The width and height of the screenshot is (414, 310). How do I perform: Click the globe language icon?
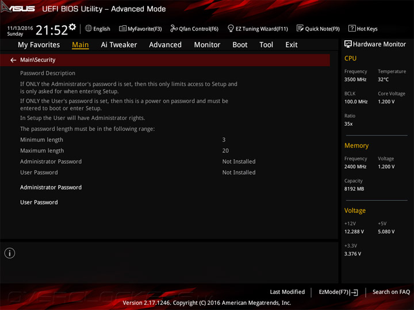click(89, 28)
